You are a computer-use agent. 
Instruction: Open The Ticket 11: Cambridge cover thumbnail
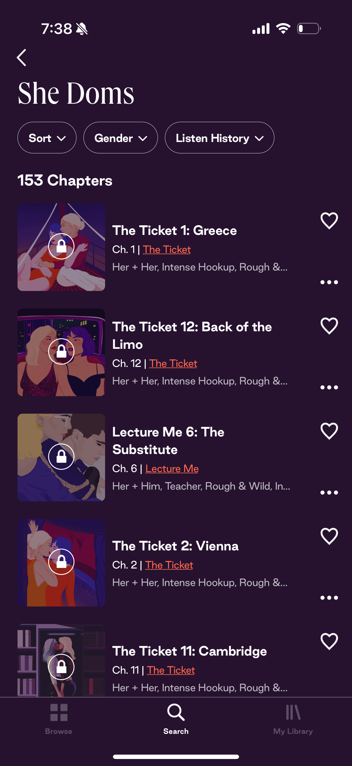(x=61, y=660)
